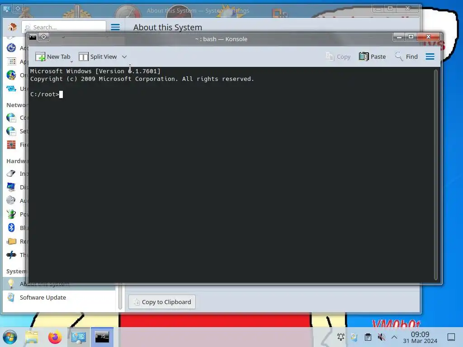This screenshot has width=463, height=347.
Task: Click the System Settings sidebar scrollbar
Action: tap(120, 296)
